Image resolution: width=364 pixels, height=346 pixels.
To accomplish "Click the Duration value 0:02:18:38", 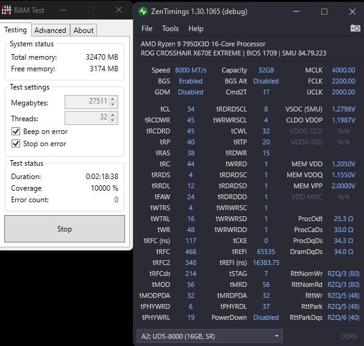I will click(x=102, y=176).
